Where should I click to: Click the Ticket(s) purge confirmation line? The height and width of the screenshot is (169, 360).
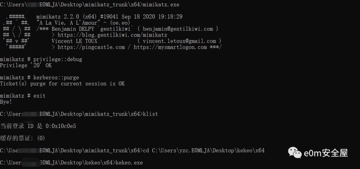pyautogui.click(x=62, y=84)
